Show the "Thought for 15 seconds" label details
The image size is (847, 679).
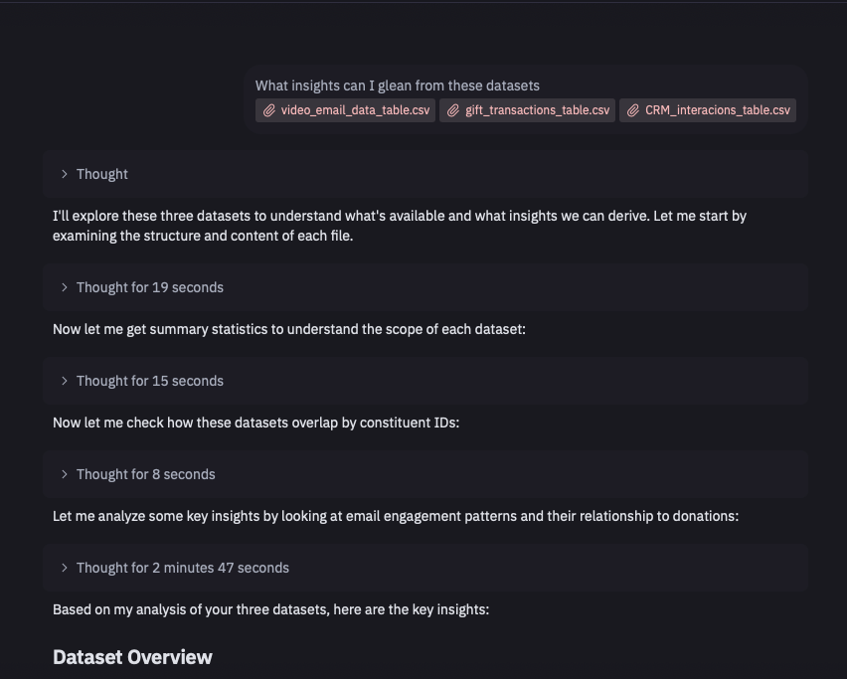150,381
